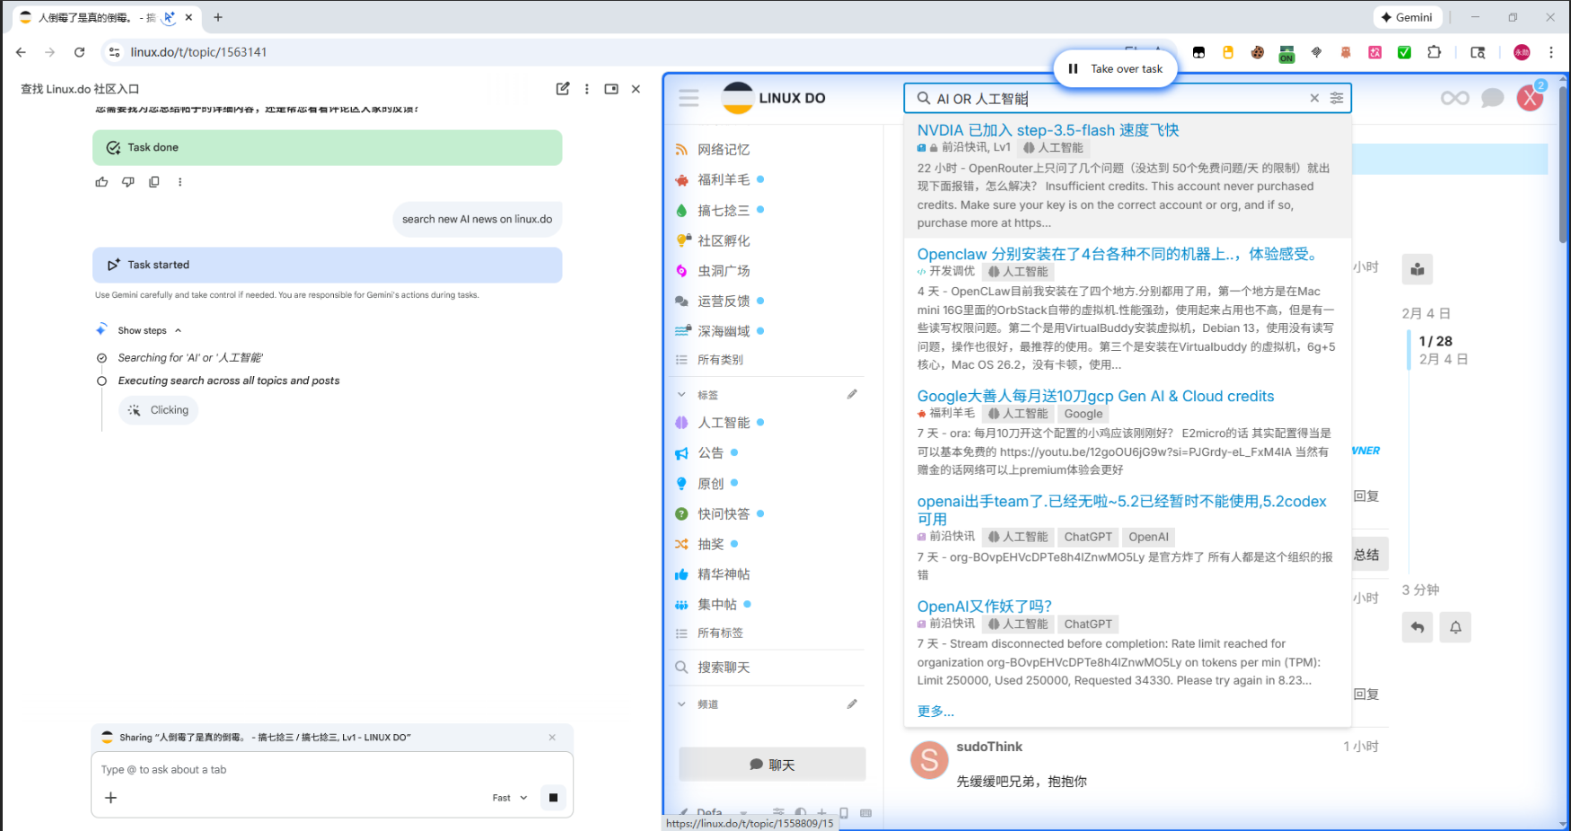Copy the Gemini response with copy icon
This screenshot has height=831, width=1571.
click(x=154, y=182)
